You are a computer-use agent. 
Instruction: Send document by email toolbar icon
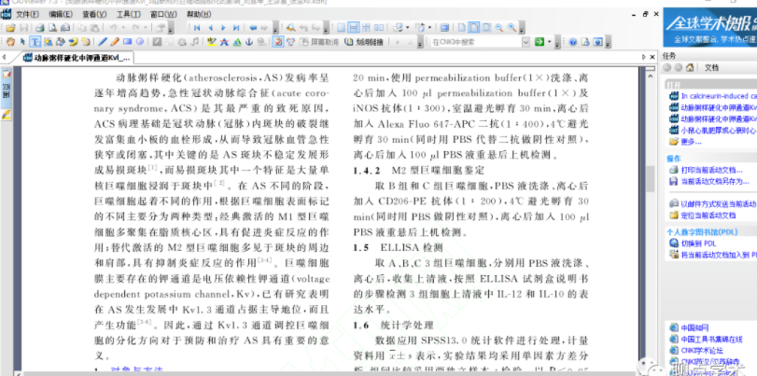coord(65,28)
